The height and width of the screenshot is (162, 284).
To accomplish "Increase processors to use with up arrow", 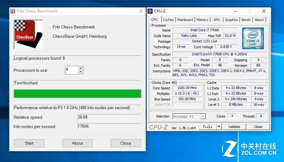I will pos(81,68).
